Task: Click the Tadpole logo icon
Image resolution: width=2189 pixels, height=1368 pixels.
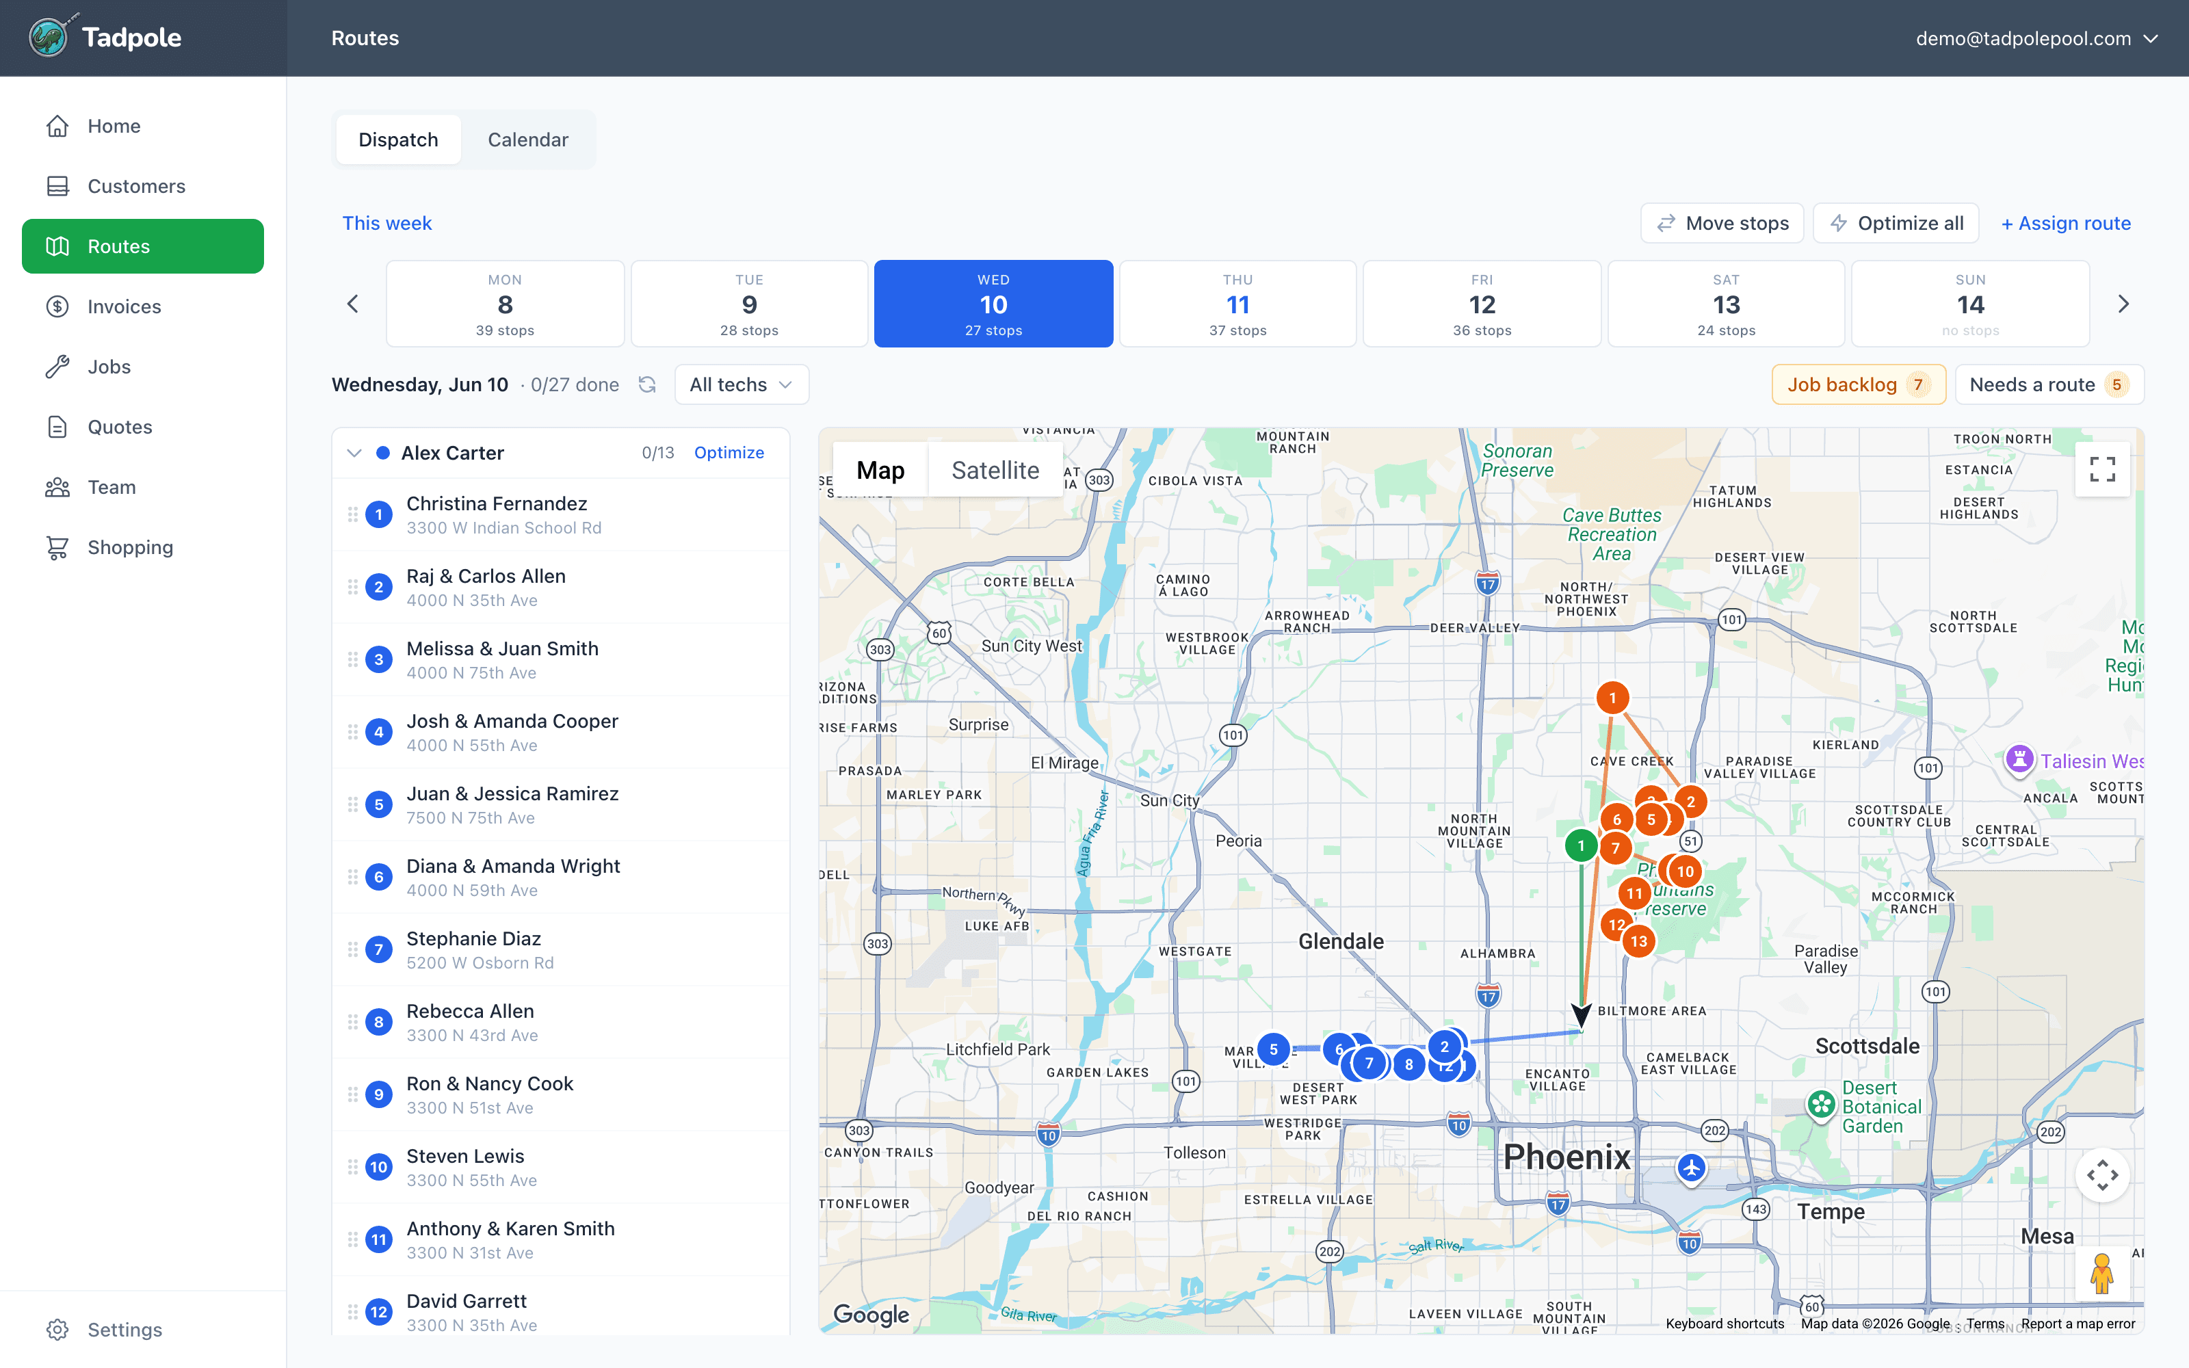Action: point(49,37)
